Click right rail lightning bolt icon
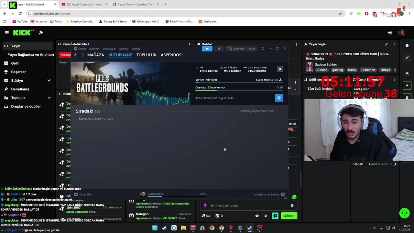The width and height of the screenshot is (414, 233). 407,85
